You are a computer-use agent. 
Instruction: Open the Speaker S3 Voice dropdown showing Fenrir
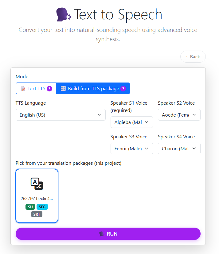131,148
